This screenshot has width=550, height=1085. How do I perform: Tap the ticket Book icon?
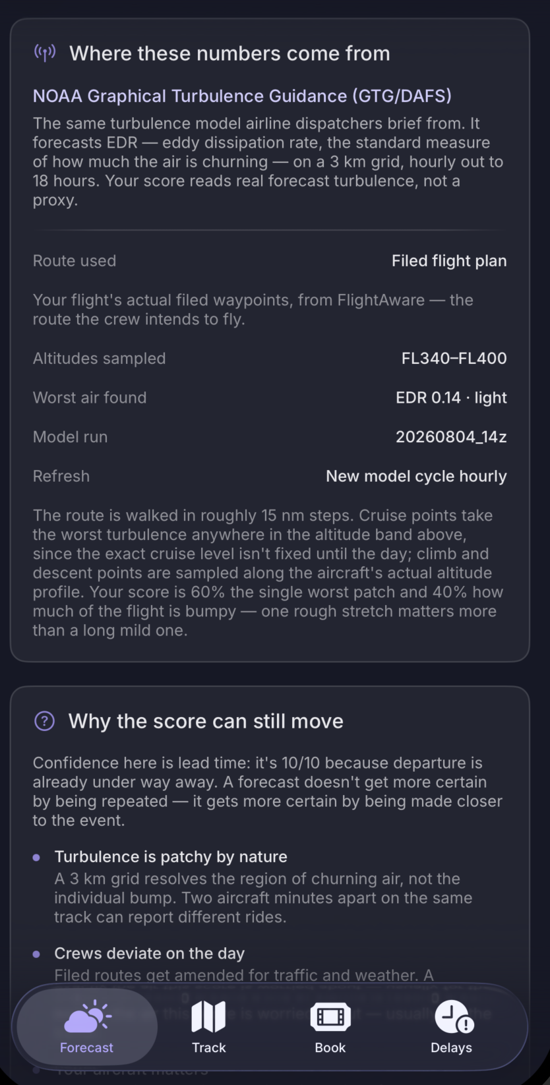pos(330,1017)
